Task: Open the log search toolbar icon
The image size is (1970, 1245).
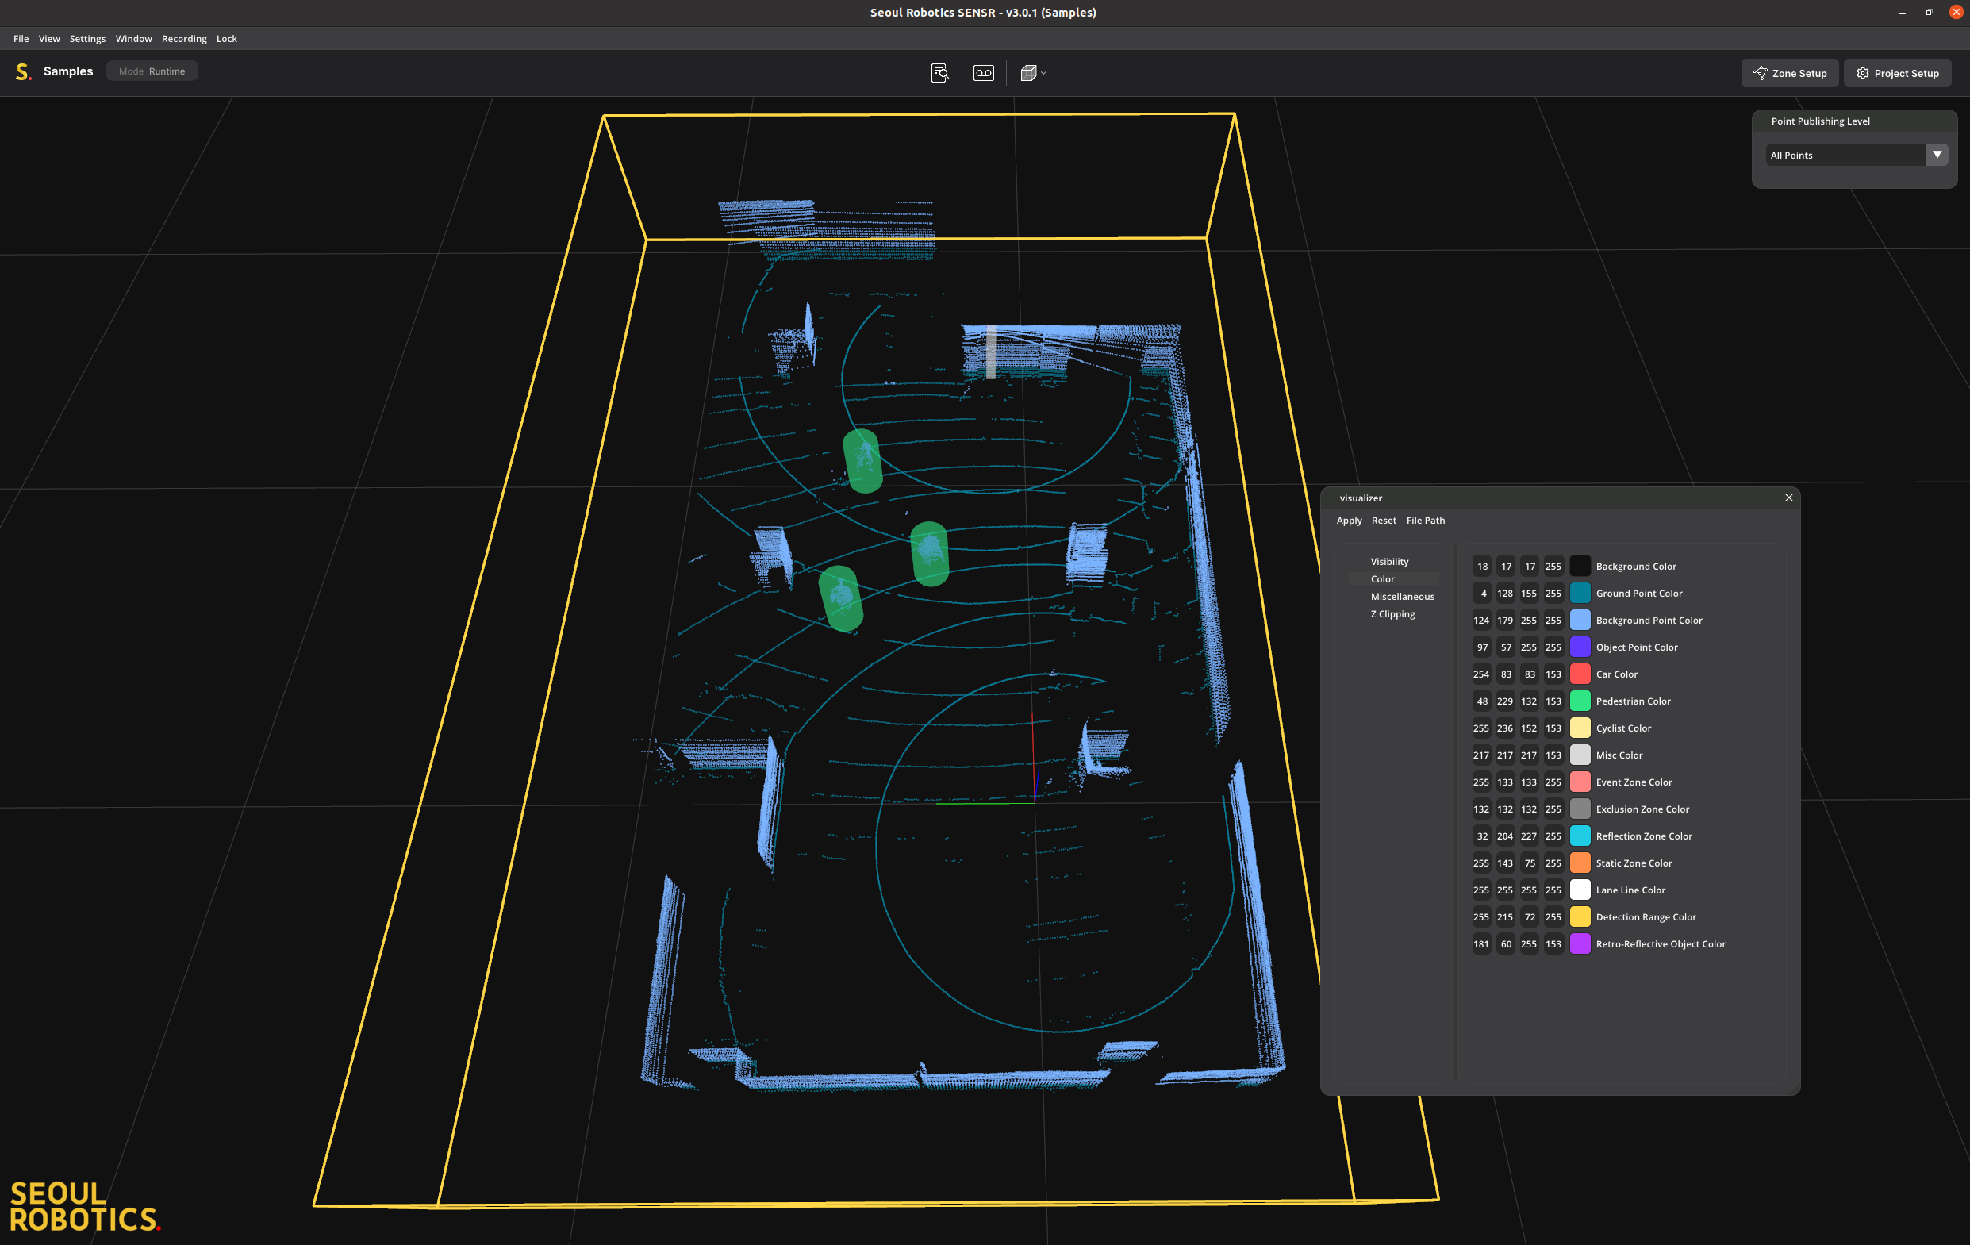Action: [x=939, y=73]
